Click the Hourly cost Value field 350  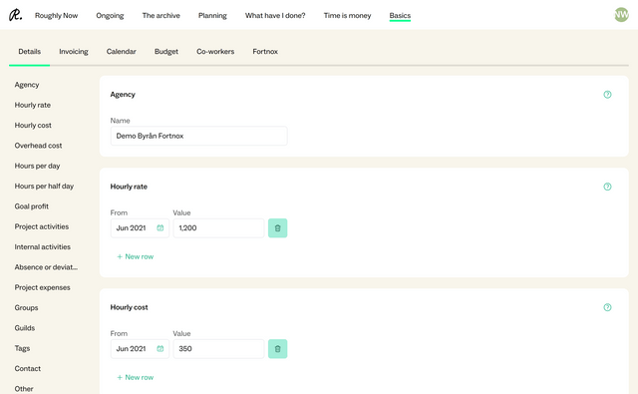[x=218, y=349]
